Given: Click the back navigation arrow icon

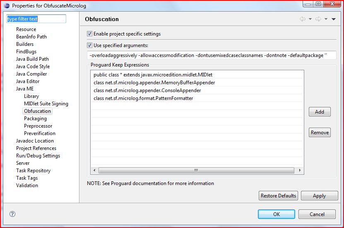Looking at the screenshot, I should (x=303, y=19).
